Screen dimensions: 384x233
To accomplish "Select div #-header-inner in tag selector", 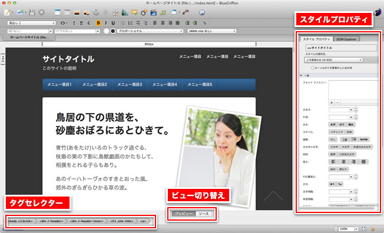I will [87, 221].
